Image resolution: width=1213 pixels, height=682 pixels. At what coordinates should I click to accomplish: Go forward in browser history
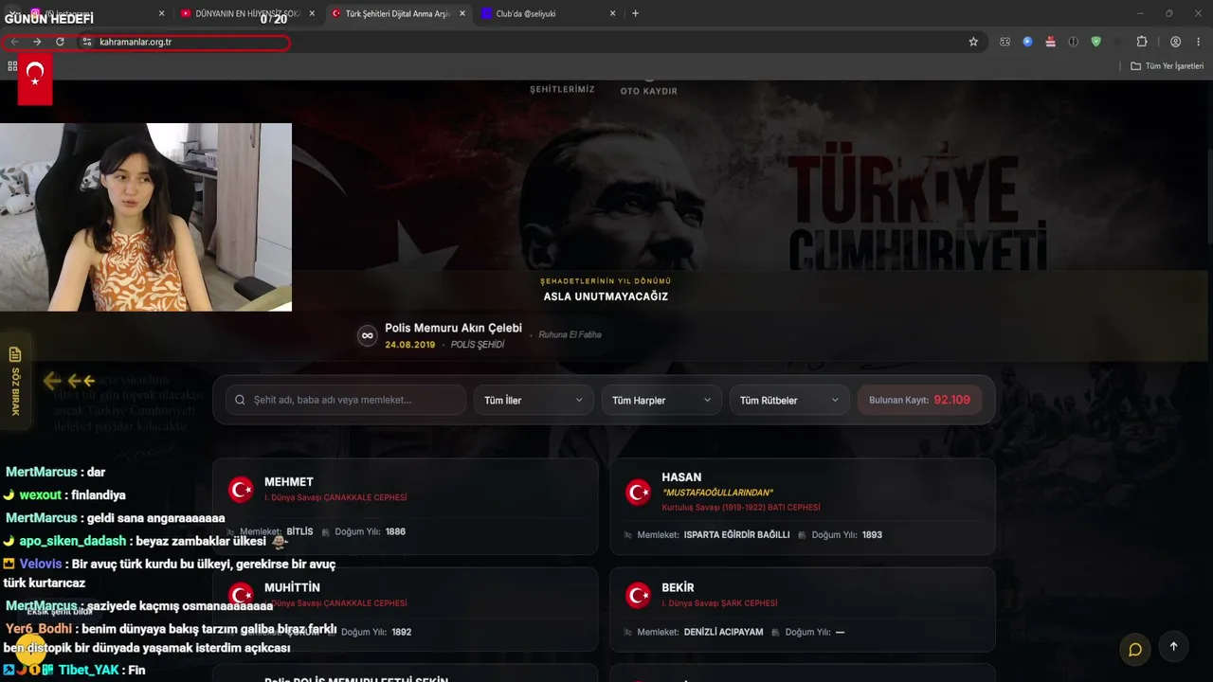point(37,42)
